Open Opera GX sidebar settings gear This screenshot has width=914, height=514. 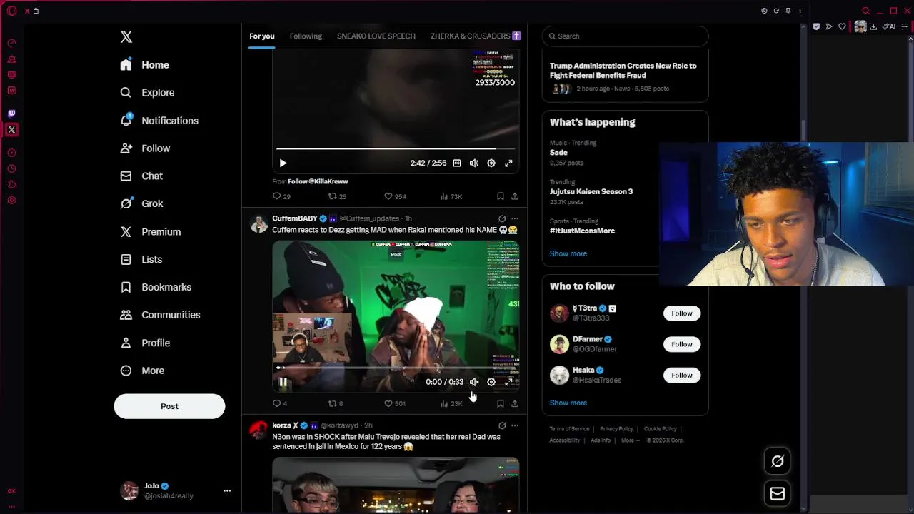coord(11,200)
